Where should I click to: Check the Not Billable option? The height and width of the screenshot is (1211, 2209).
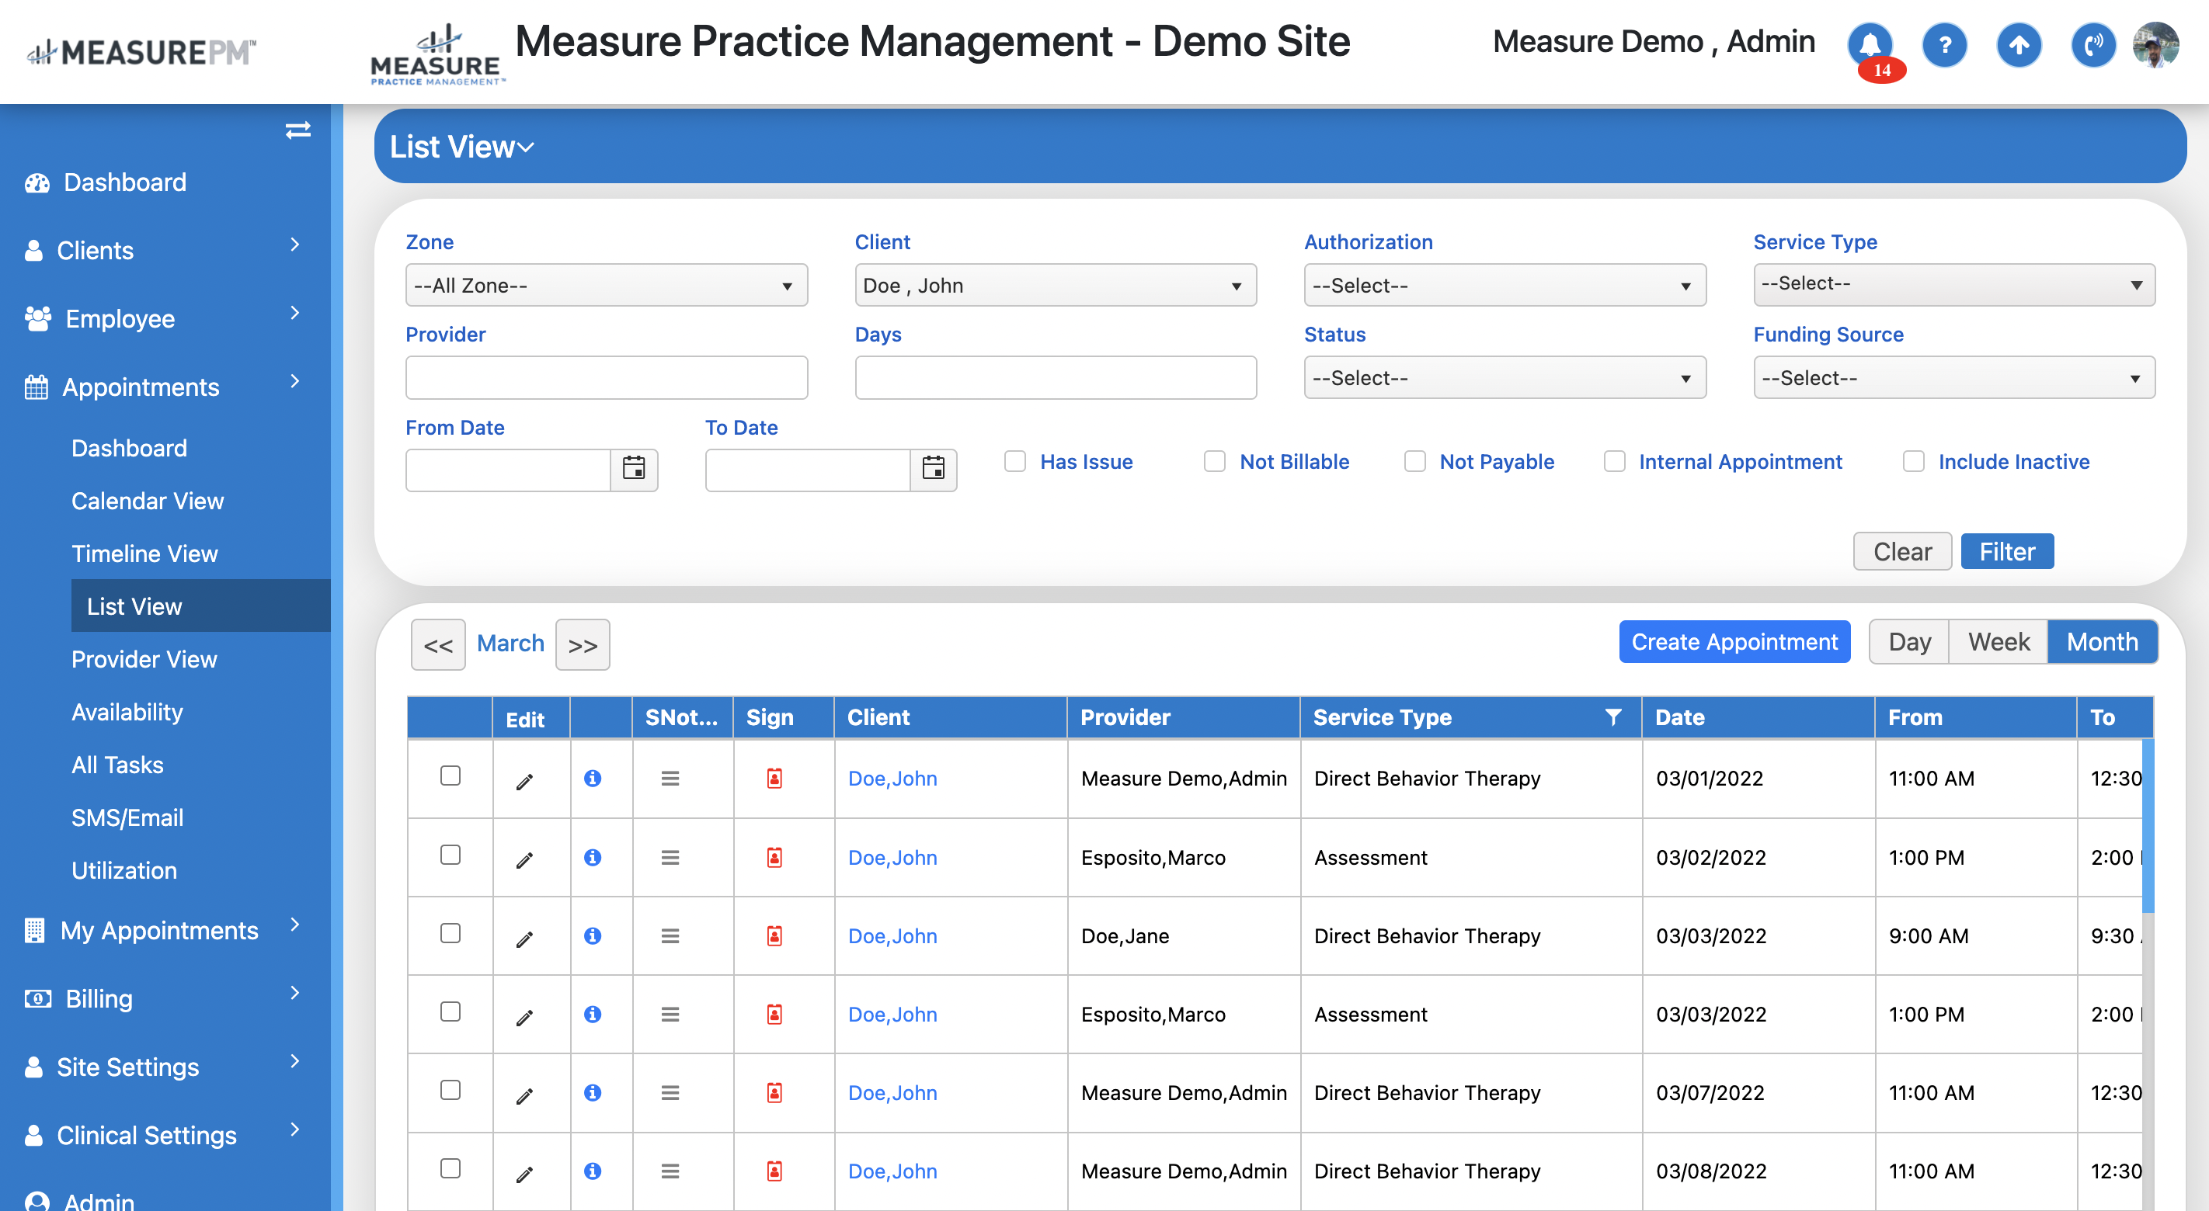click(1214, 461)
